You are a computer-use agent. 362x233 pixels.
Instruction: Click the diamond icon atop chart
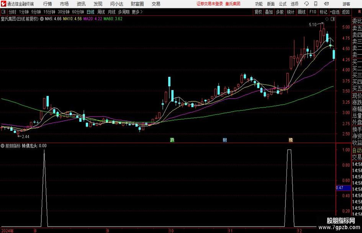coord(327,19)
